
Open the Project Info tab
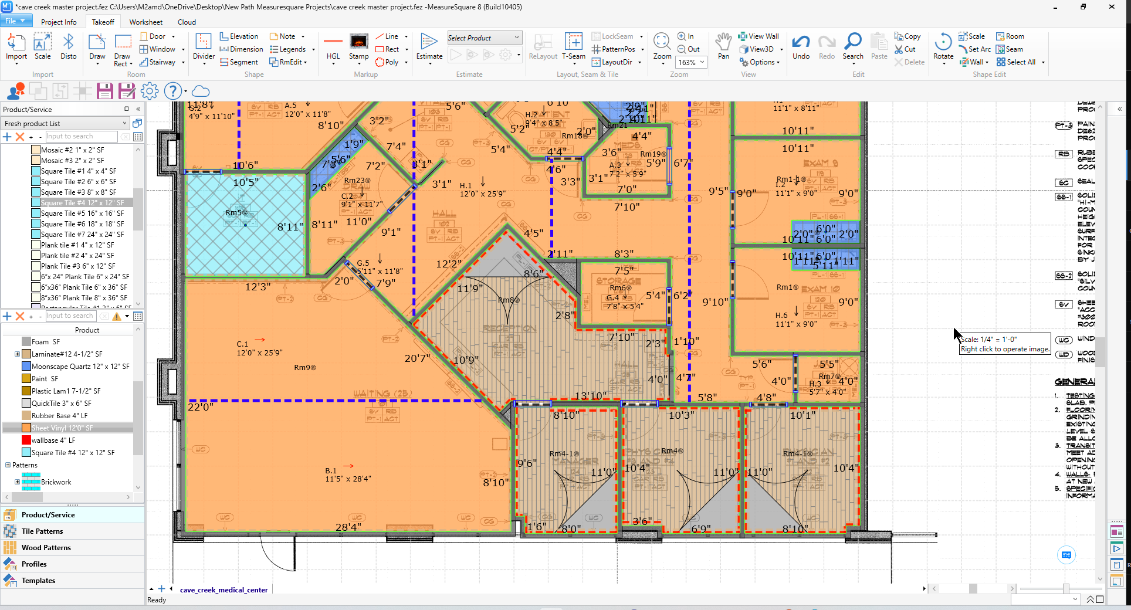tap(59, 22)
